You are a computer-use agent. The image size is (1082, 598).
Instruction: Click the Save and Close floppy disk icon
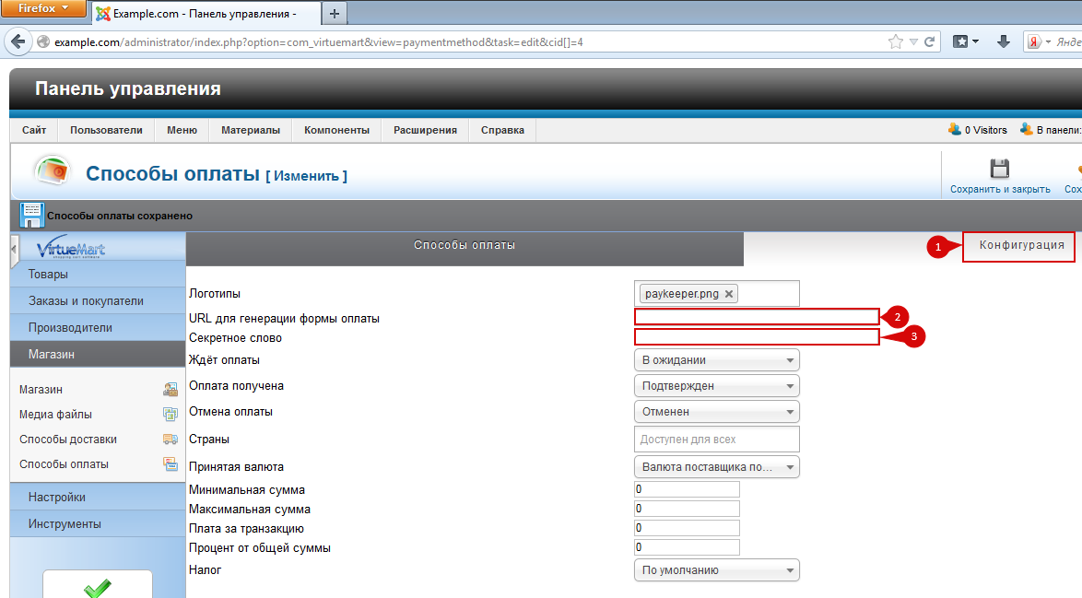click(999, 169)
